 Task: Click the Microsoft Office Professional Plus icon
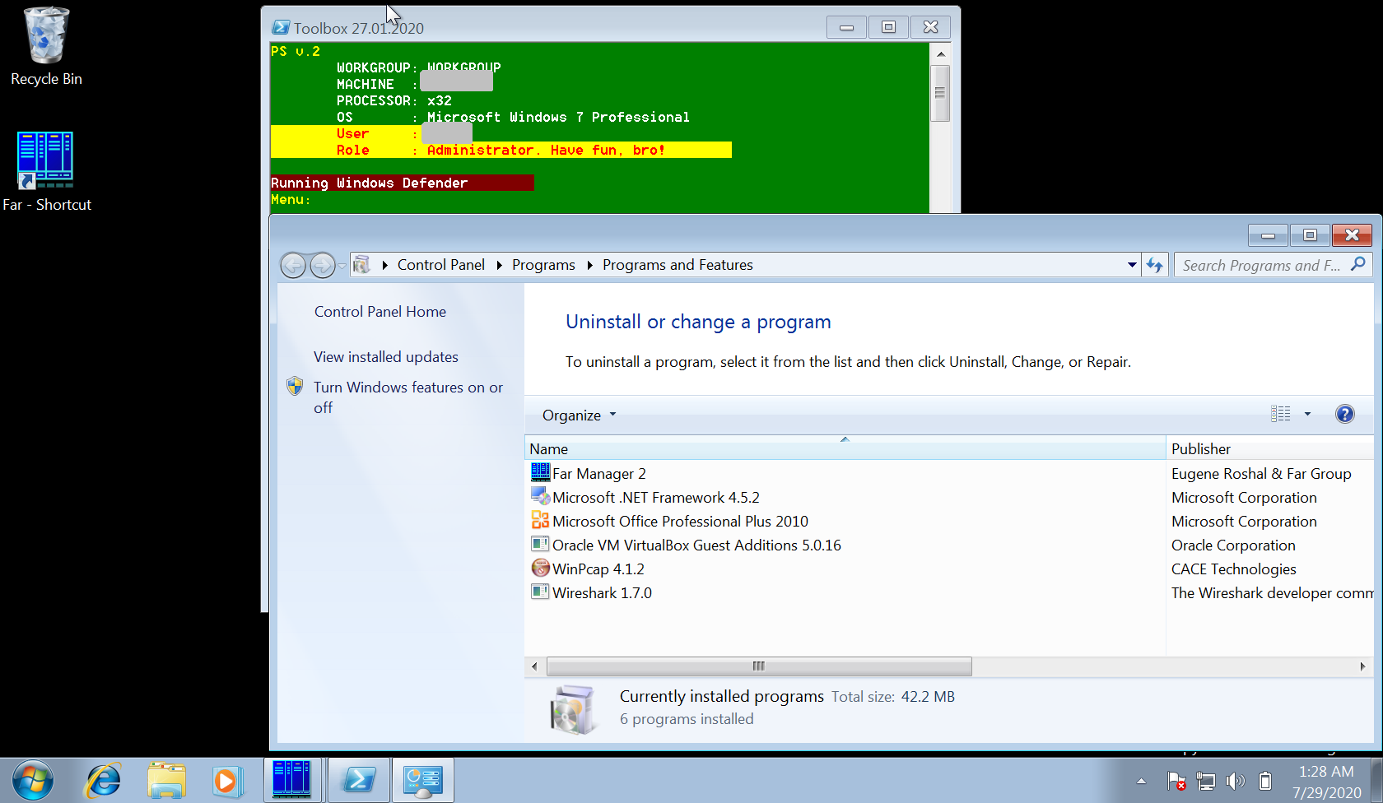(540, 520)
